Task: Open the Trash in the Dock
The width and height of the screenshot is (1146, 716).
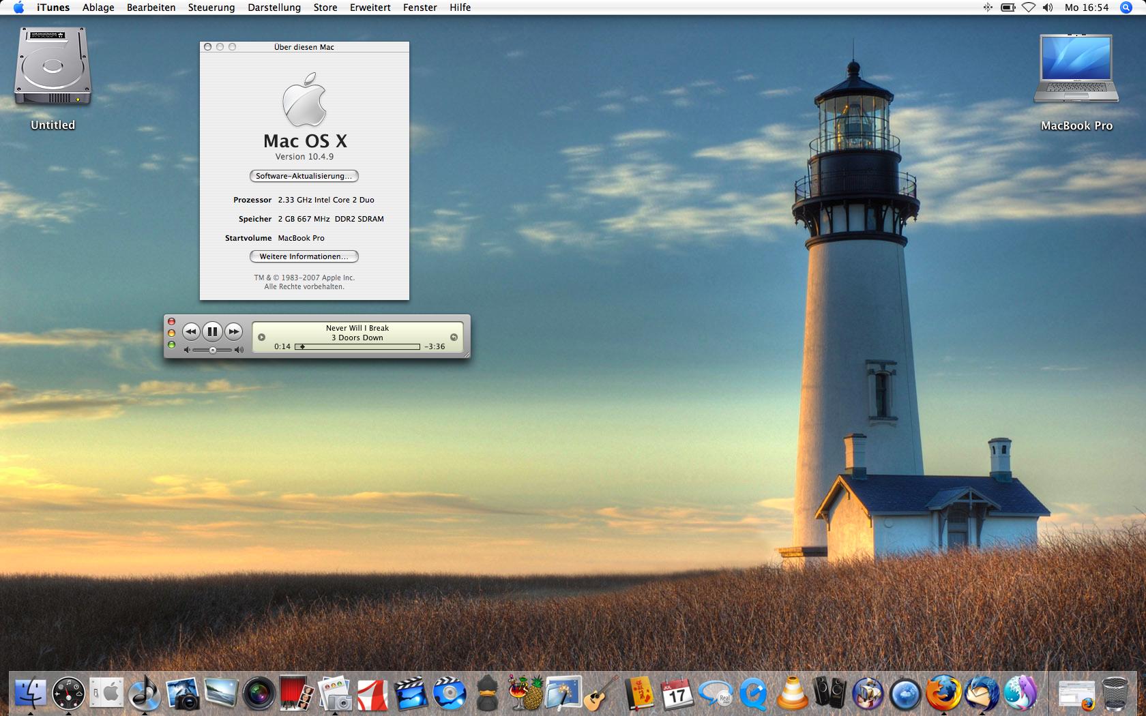Action: (x=1115, y=693)
